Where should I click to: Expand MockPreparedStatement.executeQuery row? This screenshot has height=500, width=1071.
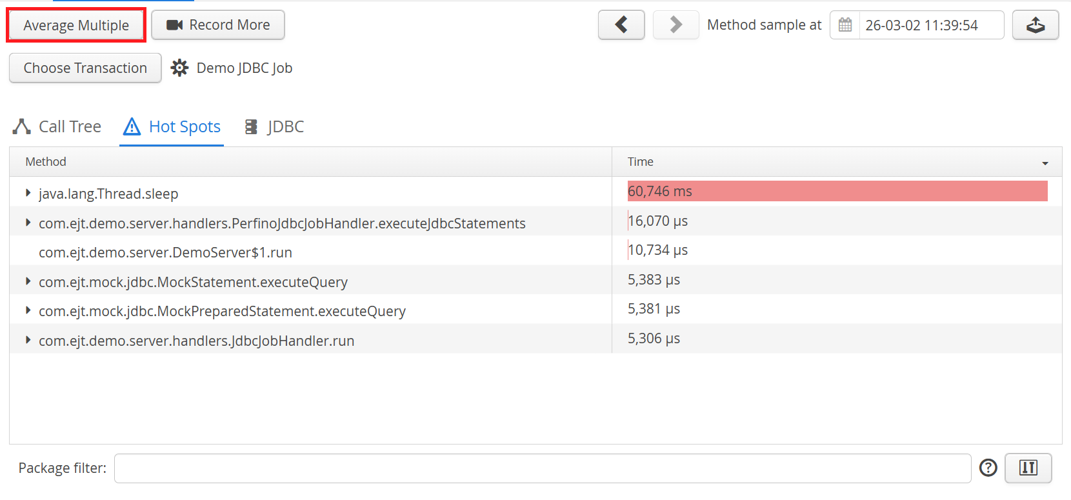coord(28,310)
